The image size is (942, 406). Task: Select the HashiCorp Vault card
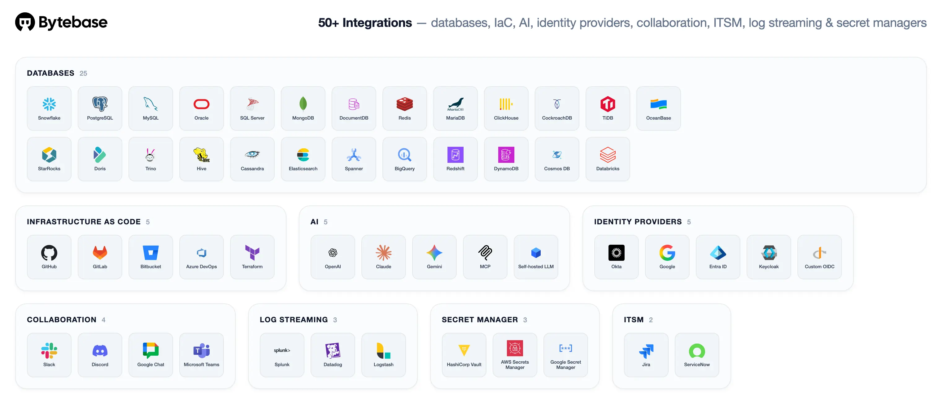[x=464, y=355]
